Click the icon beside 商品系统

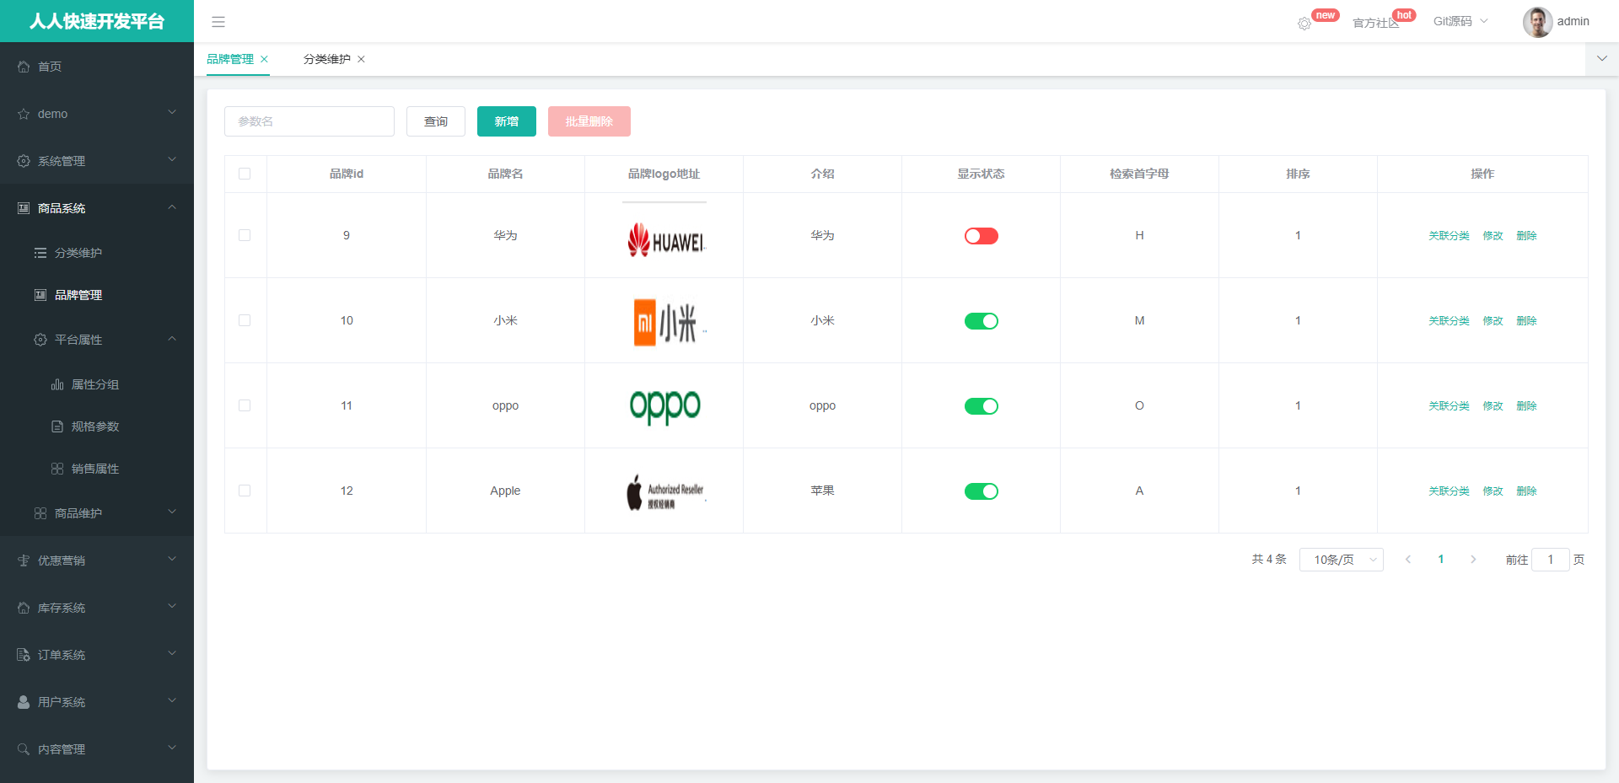[x=24, y=208]
